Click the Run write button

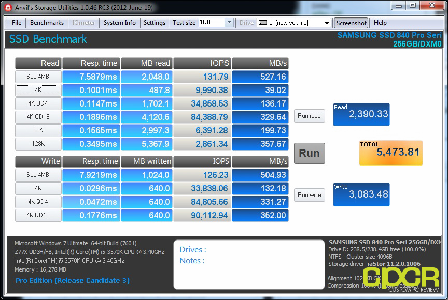click(310, 195)
